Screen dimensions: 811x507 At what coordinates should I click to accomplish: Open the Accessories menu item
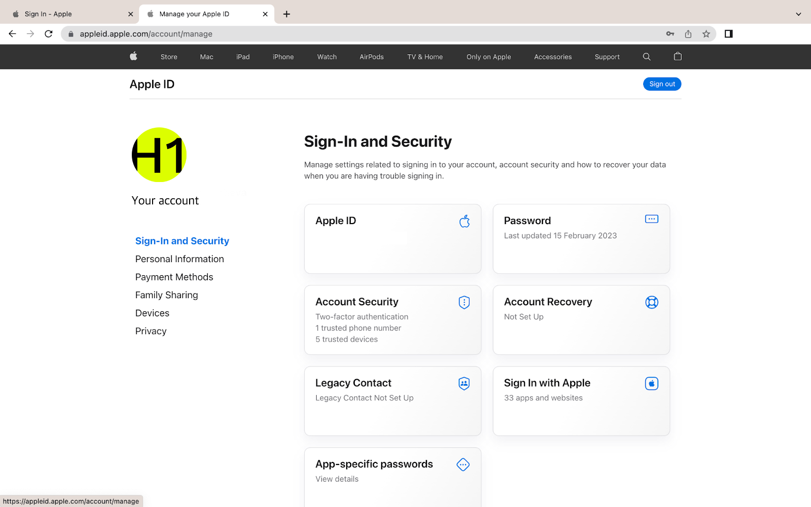pyautogui.click(x=553, y=57)
